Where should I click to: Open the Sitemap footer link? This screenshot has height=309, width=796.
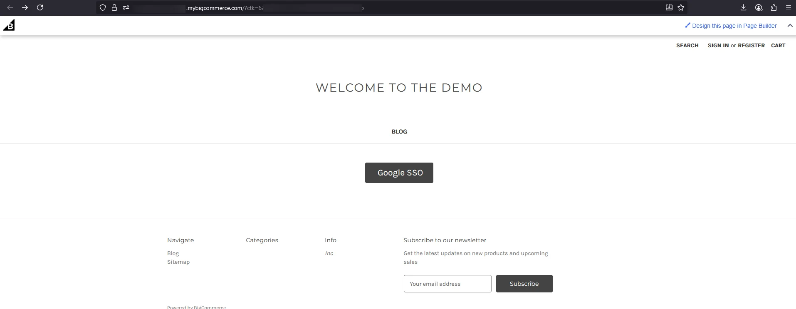click(178, 262)
